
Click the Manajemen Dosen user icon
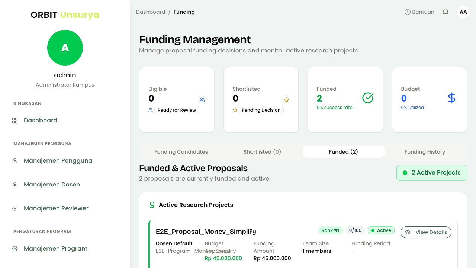tap(15, 185)
